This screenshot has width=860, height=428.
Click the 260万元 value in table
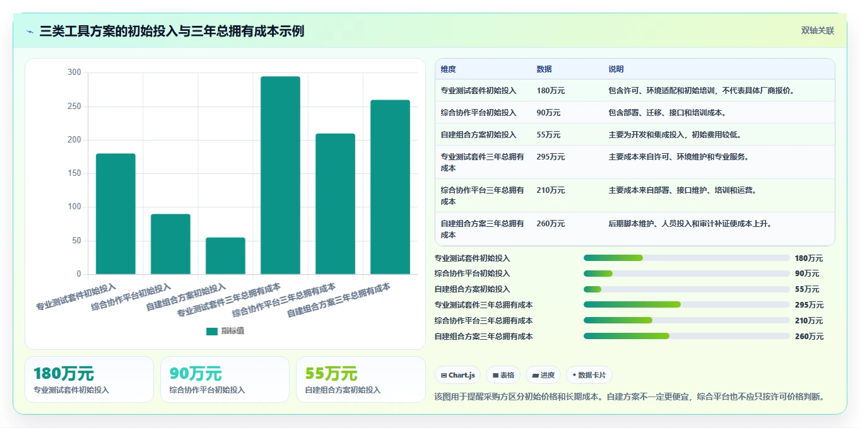551,223
